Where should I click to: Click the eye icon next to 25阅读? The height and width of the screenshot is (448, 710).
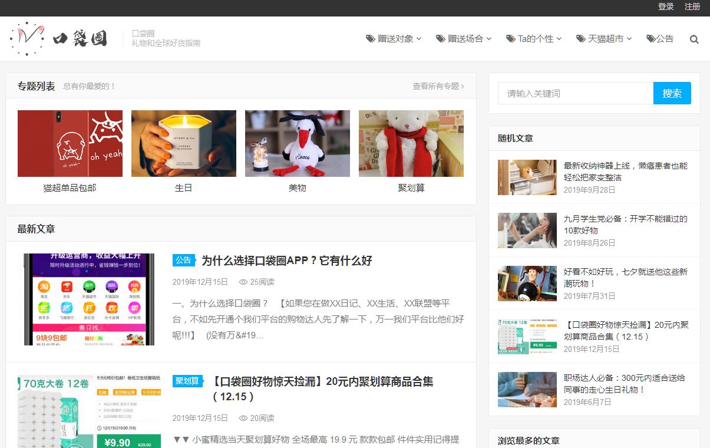[x=243, y=282]
